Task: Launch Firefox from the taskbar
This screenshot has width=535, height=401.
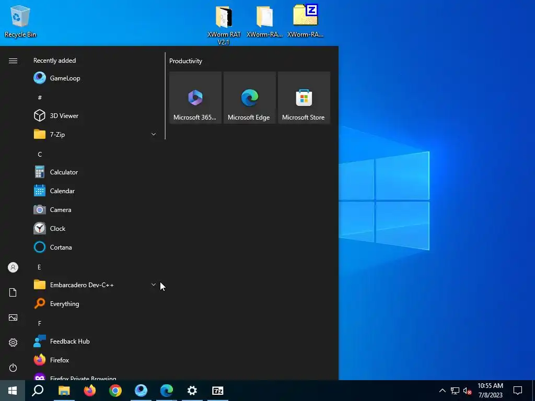Action: [90, 391]
